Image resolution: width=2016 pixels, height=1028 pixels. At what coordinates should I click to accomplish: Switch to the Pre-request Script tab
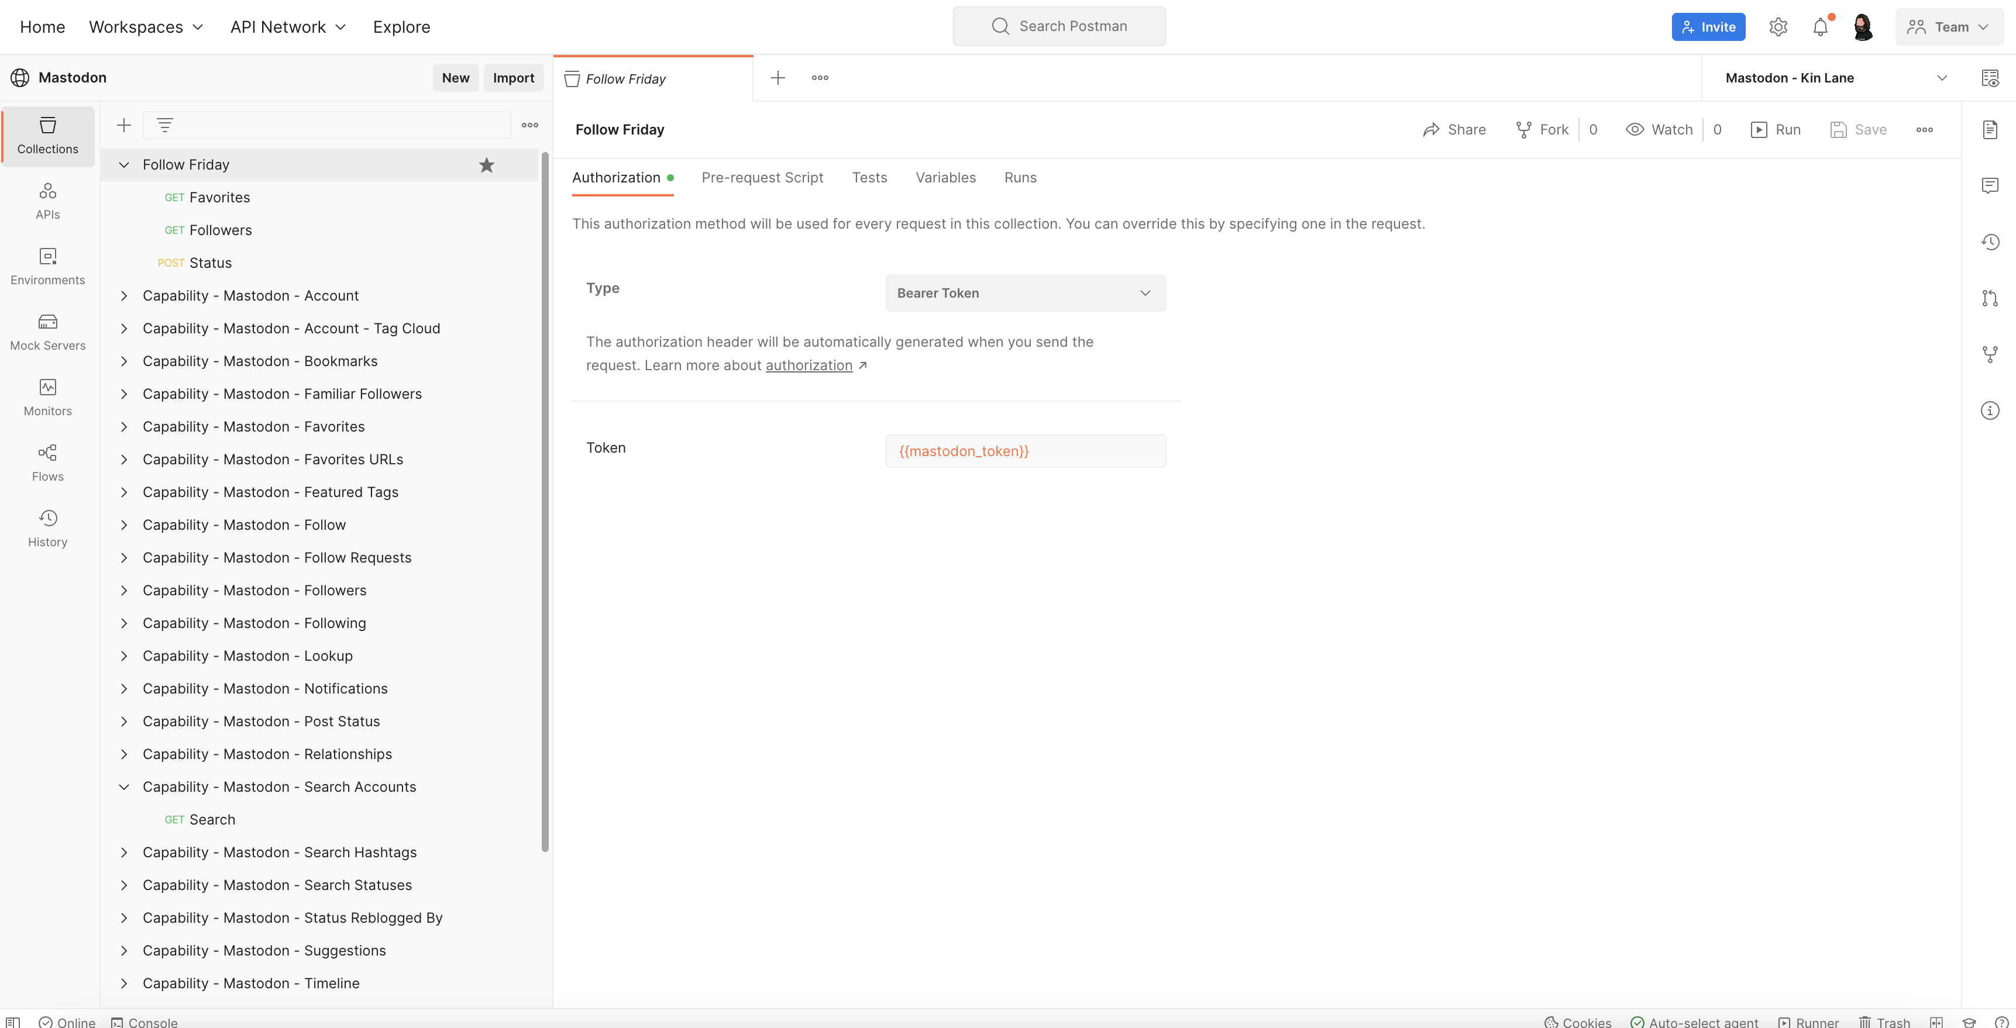coord(762,178)
